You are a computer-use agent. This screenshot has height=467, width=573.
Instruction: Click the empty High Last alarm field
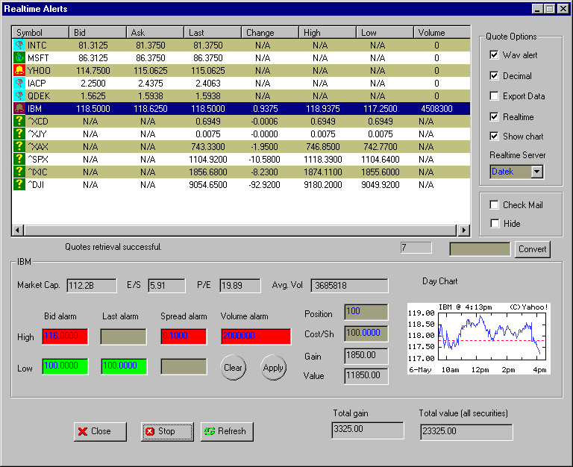pyautogui.click(x=124, y=336)
